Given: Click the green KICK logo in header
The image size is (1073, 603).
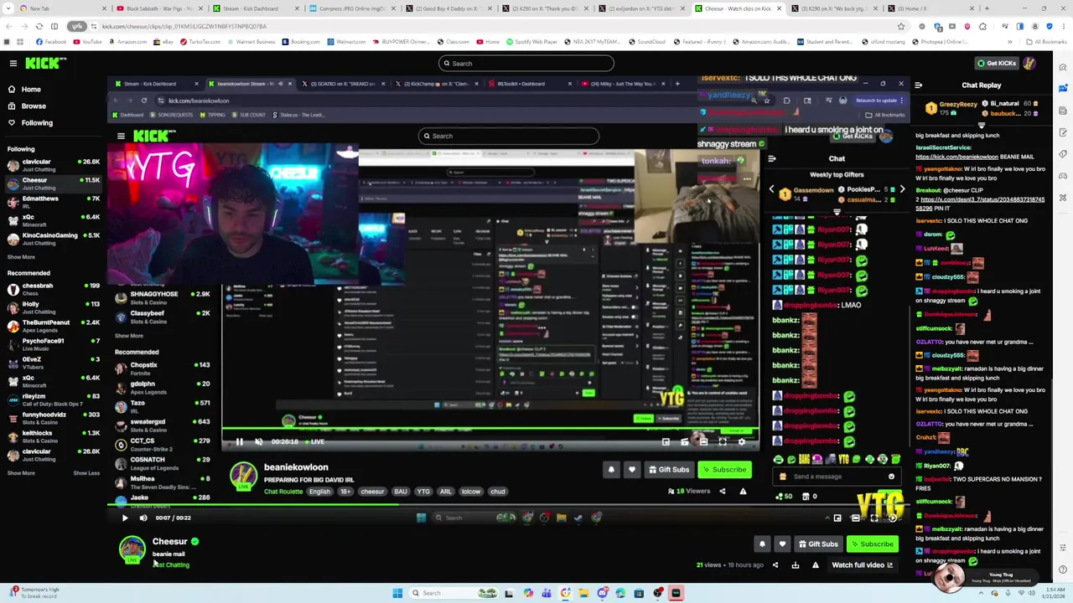Looking at the screenshot, I should click(x=45, y=63).
